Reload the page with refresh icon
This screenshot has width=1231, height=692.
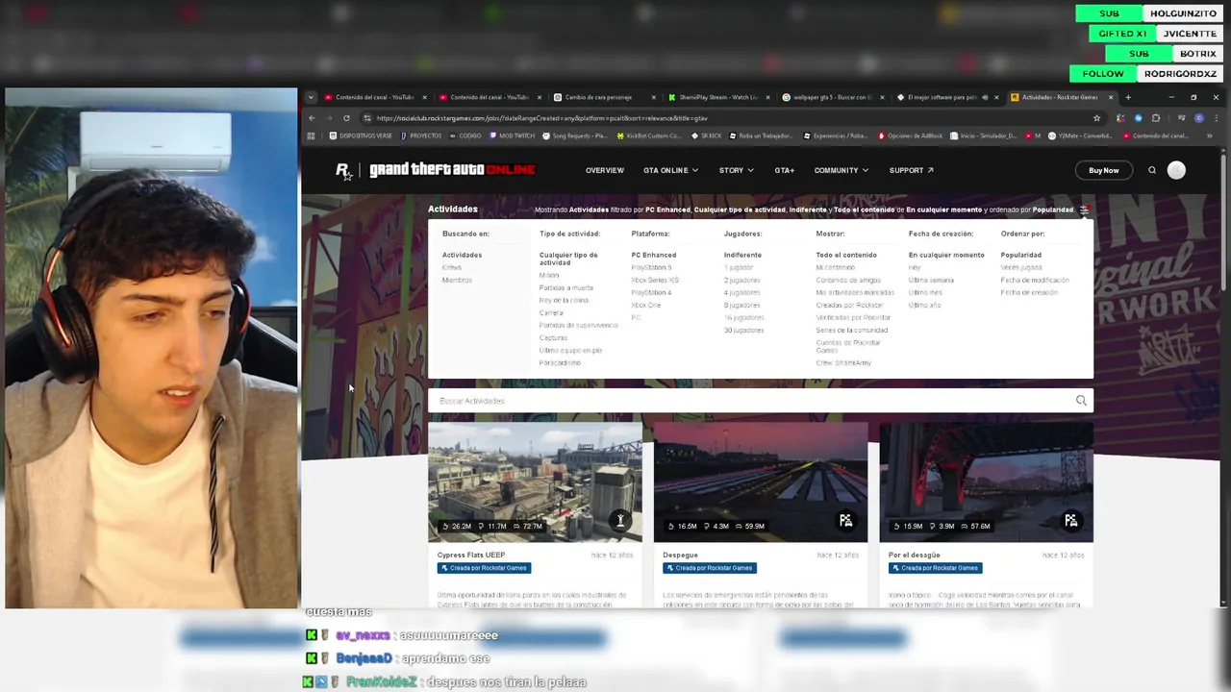[346, 118]
